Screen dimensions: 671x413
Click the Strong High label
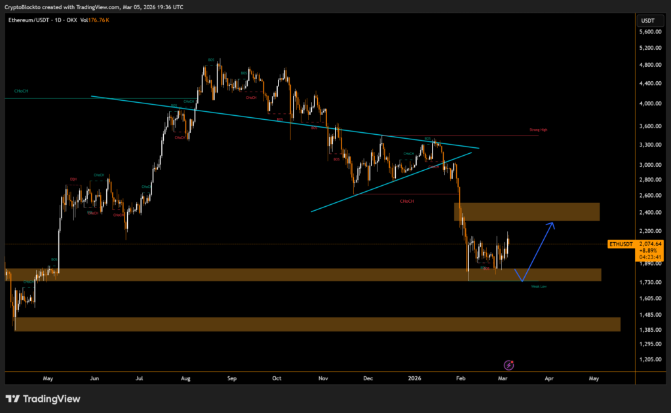tap(538, 130)
